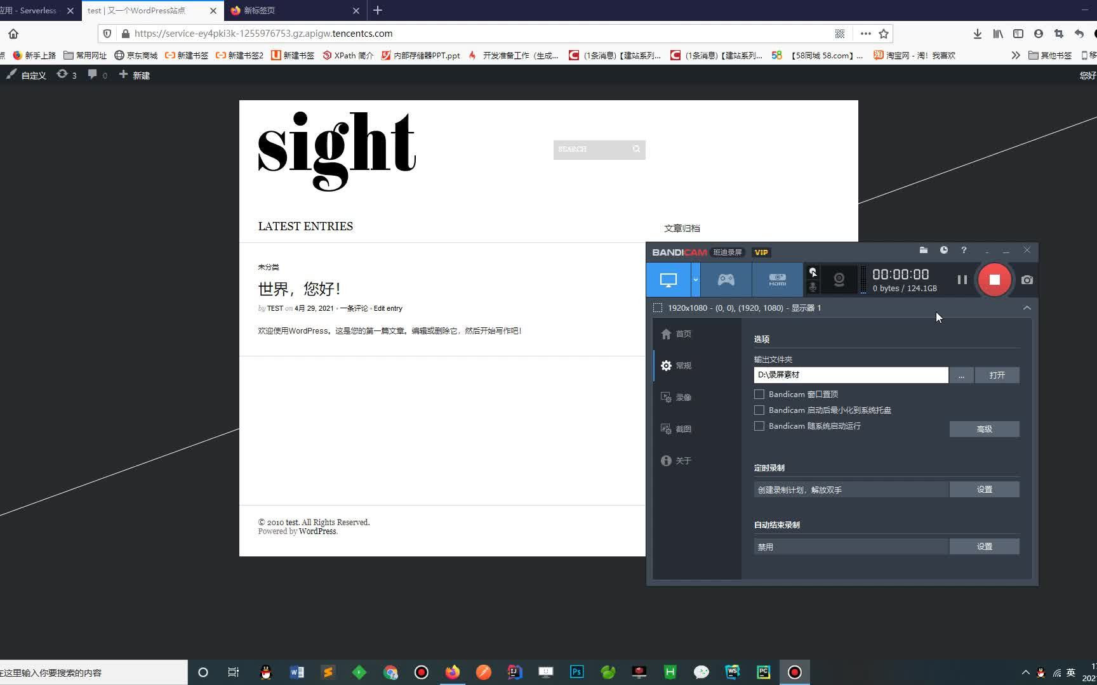Stop recording with the red button
Image resolution: width=1097 pixels, height=685 pixels.
point(995,280)
